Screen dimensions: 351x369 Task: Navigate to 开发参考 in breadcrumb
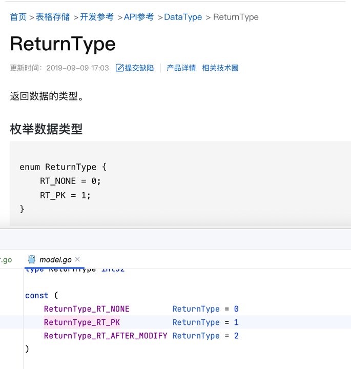[97, 17]
